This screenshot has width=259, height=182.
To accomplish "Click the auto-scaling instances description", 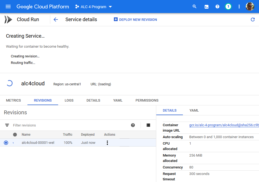I will click(x=221, y=137).
